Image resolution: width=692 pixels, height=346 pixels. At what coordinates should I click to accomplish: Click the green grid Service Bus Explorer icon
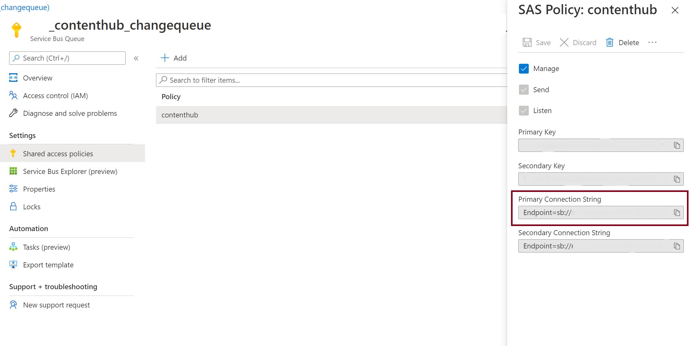(x=13, y=171)
